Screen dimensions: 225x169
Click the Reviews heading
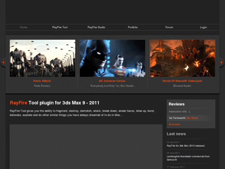click(177, 104)
